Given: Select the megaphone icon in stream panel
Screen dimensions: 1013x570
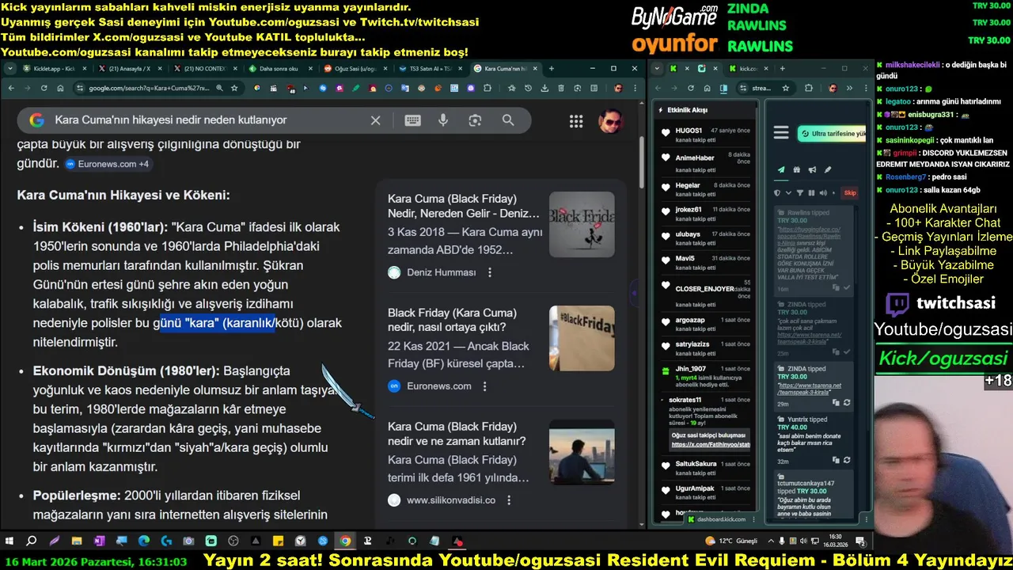Looking at the screenshot, I should (x=812, y=169).
